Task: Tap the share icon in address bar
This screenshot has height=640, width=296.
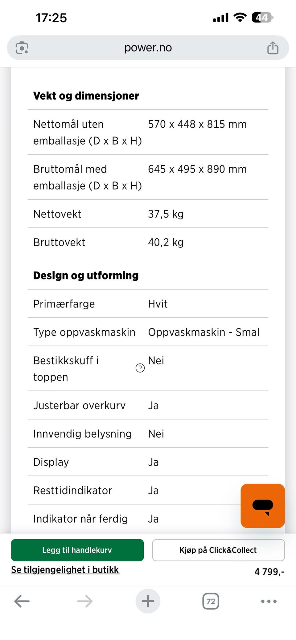Action: click(273, 48)
